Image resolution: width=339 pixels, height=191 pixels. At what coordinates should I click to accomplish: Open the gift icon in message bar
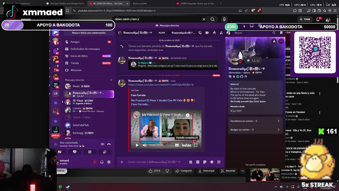click(x=190, y=162)
